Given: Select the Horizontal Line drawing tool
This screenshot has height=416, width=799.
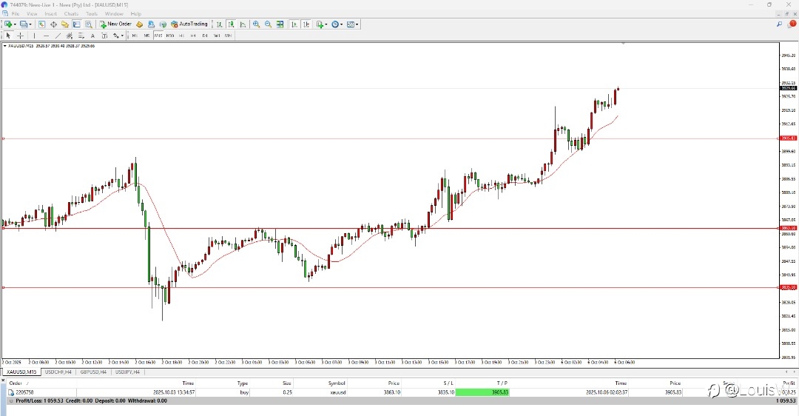Looking at the screenshot, I should point(46,36).
